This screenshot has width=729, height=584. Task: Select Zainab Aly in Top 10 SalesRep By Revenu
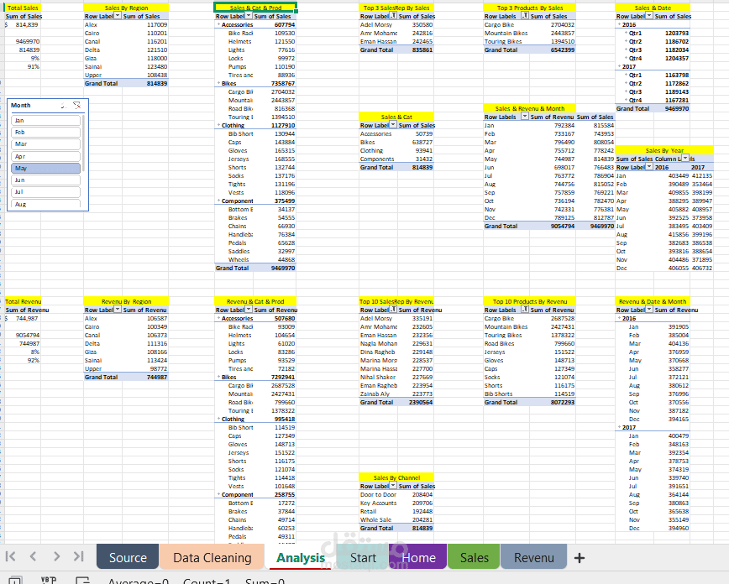pyautogui.click(x=375, y=394)
